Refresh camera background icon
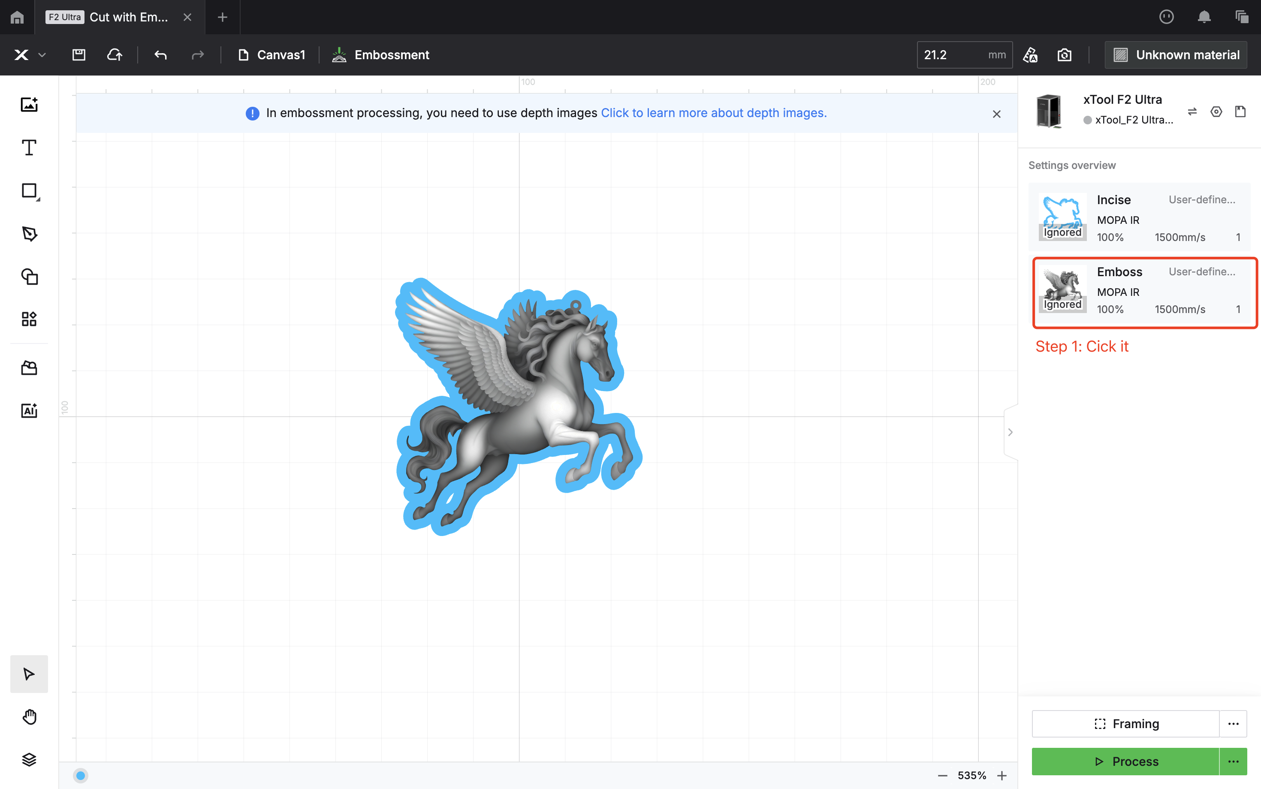Image resolution: width=1261 pixels, height=789 pixels. (1064, 55)
